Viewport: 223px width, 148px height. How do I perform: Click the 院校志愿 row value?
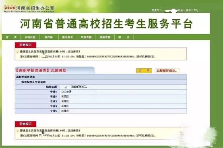coord(123,87)
